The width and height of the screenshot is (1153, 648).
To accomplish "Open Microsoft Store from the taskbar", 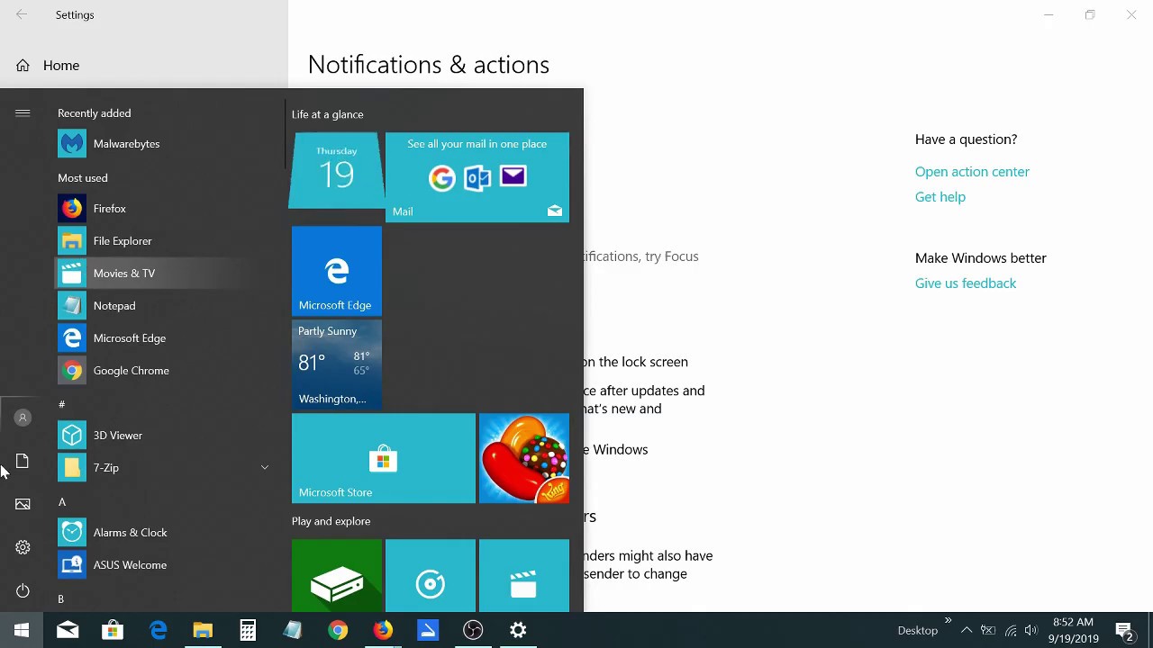I will pyautogui.click(x=113, y=630).
